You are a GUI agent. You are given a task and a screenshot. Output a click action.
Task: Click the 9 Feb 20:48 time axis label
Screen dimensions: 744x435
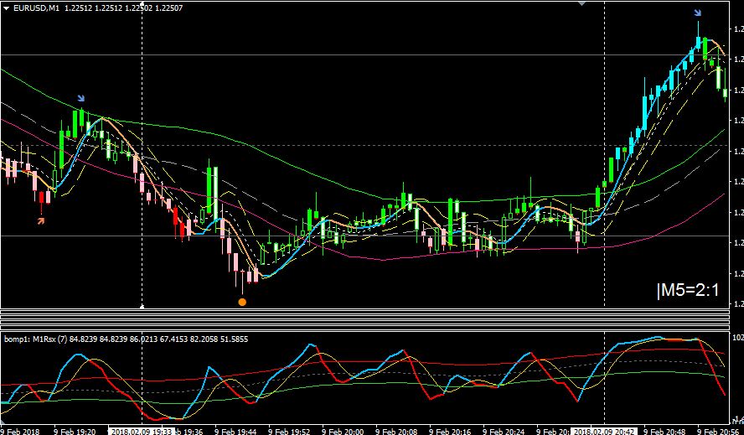click(664, 432)
